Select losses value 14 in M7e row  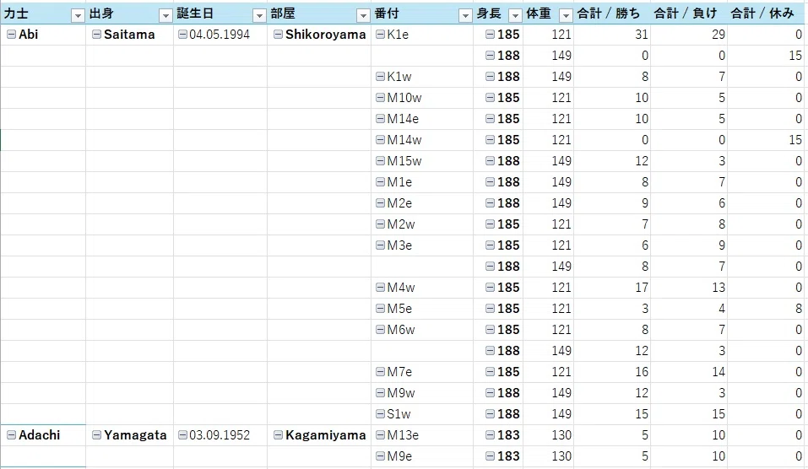[x=688, y=372]
